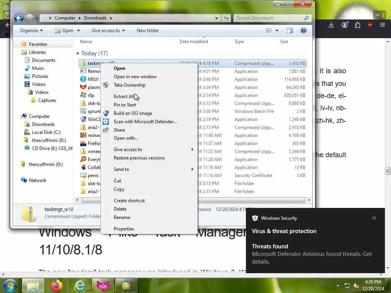The image size is (391, 293).
Task: Select the WinCD application icon
Action: (x=83, y=119)
